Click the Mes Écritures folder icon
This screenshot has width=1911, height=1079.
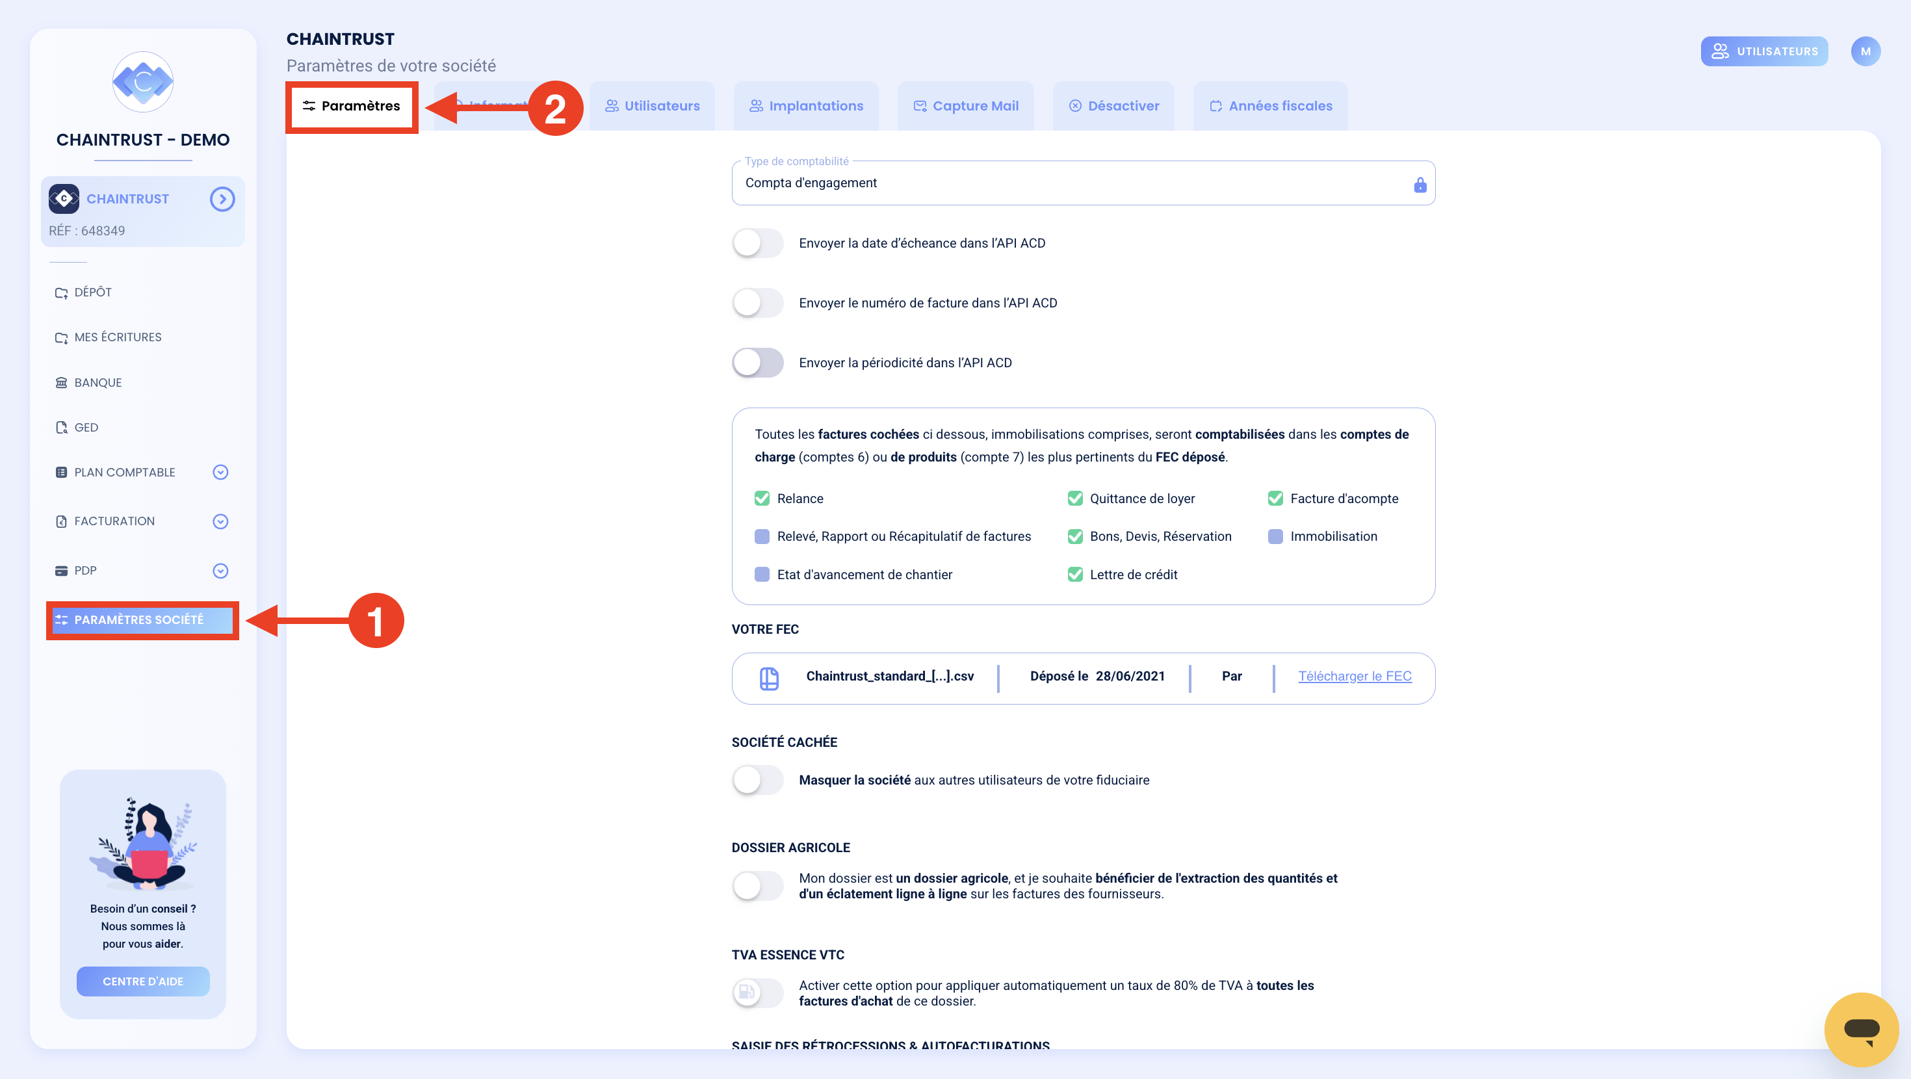tap(62, 337)
